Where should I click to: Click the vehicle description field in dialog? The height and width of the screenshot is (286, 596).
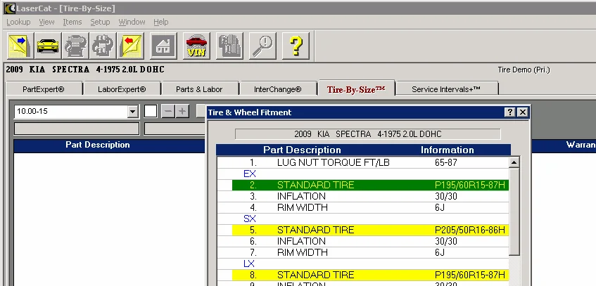(x=367, y=134)
